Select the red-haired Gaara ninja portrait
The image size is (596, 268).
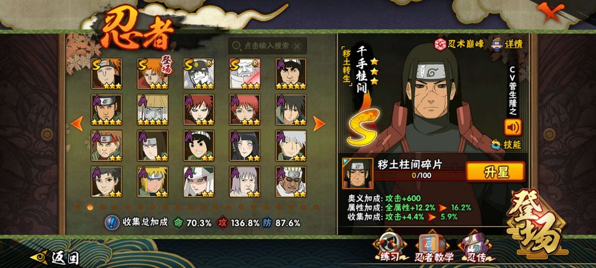tap(199, 110)
